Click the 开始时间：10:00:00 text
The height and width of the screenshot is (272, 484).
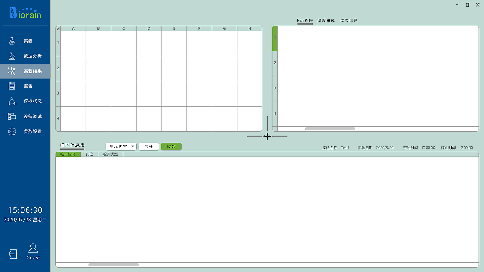point(419,148)
